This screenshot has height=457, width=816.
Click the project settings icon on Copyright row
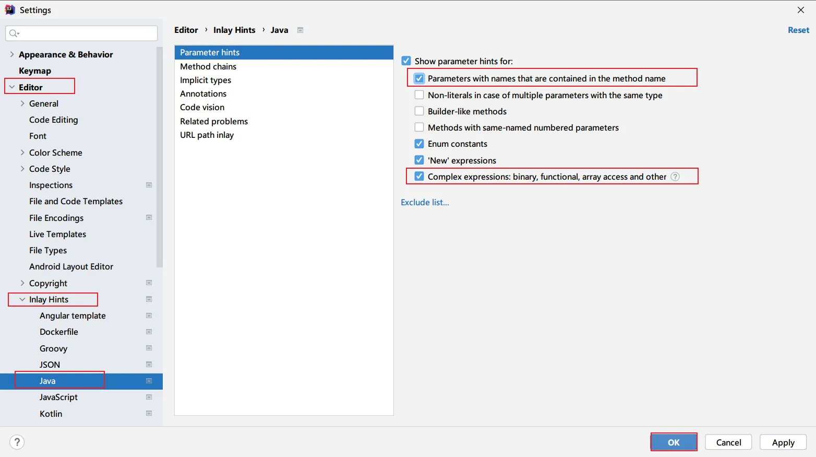tap(149, 283)
